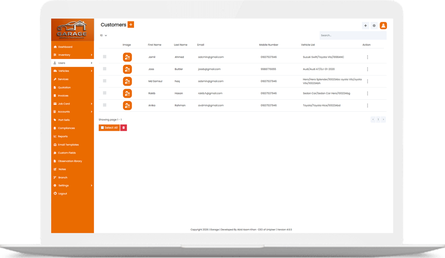Click vehicle text Toyota/Toyota Hiace/10023Abd

point(322,106)
